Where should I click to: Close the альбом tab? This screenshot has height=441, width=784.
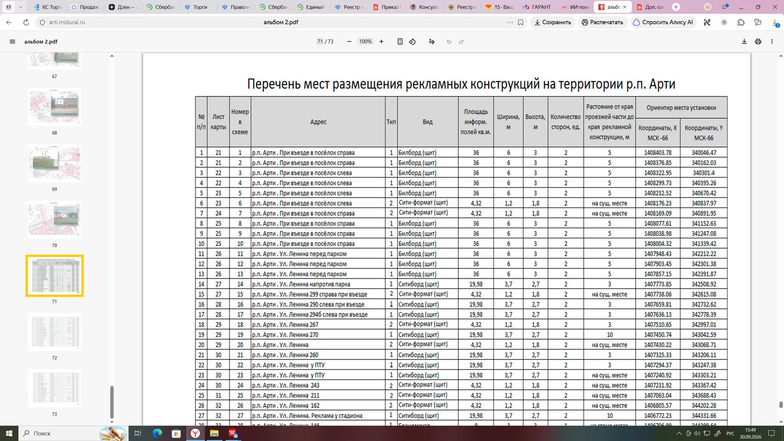625,7
